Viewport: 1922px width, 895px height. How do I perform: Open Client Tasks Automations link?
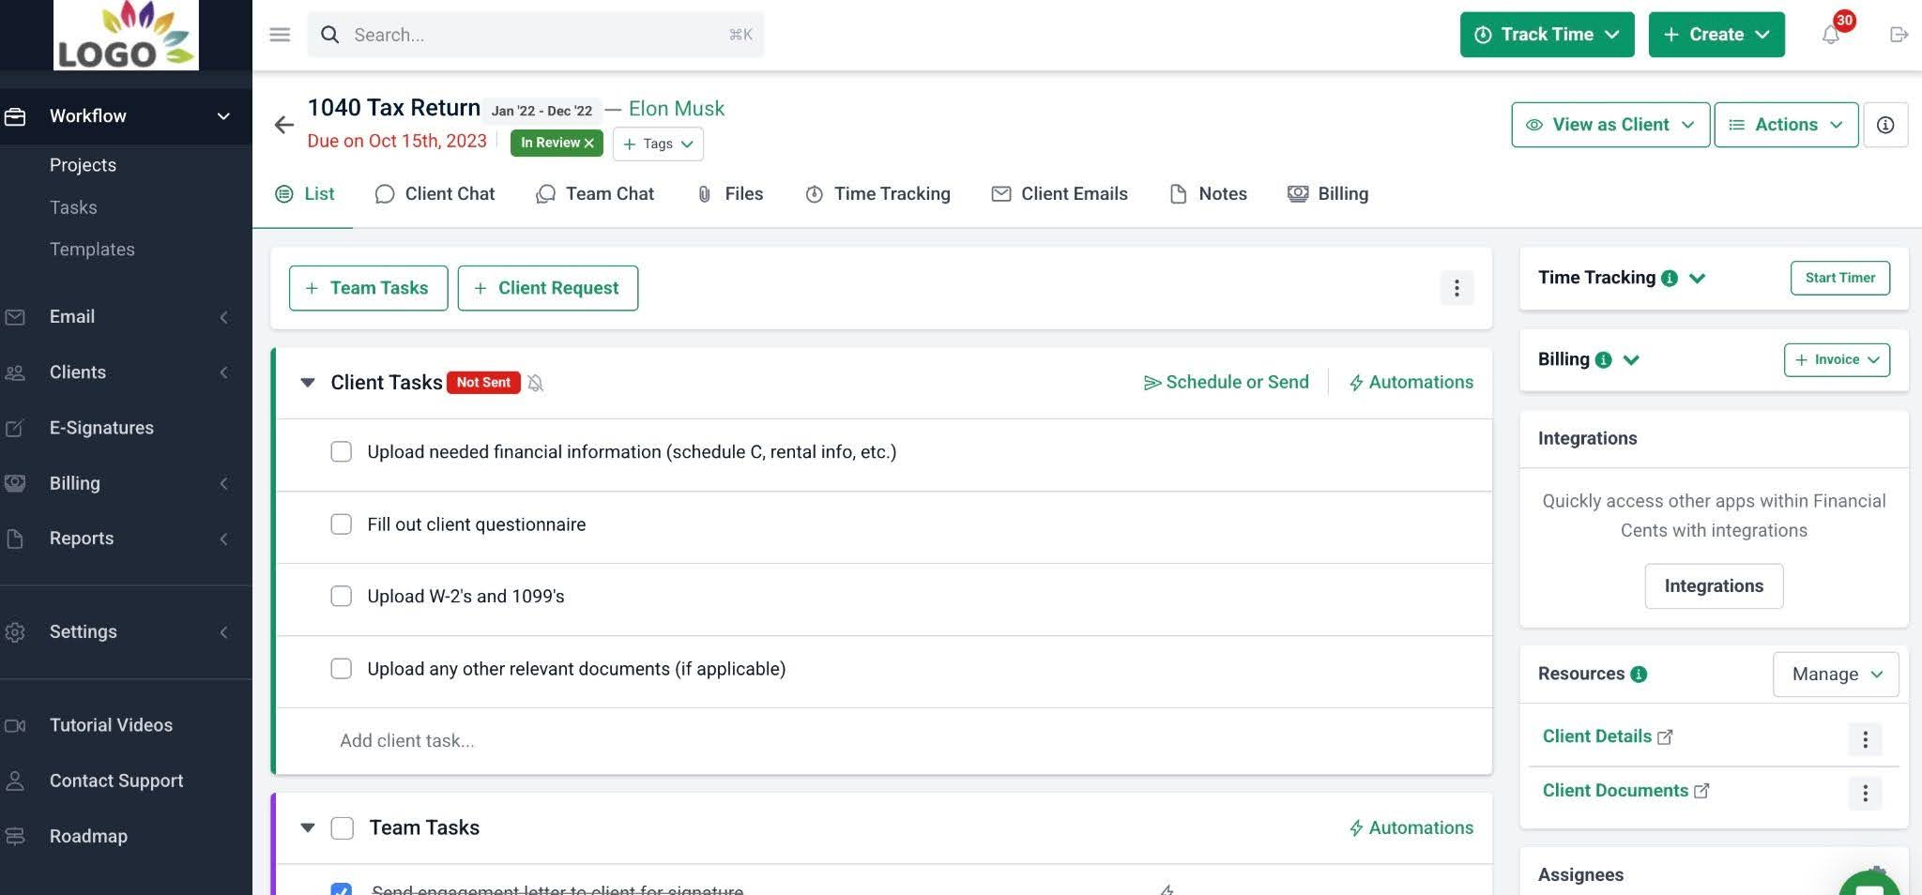pyautogui.click(x=1411, y=383)
